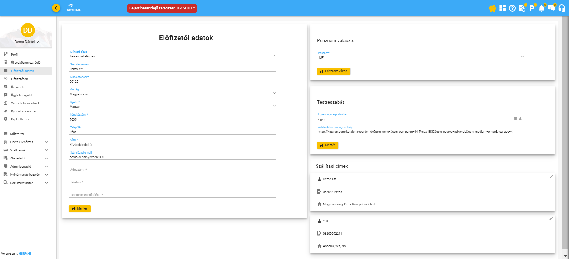
Task: Click the yellow back arrow button
Action: (56, 8)
